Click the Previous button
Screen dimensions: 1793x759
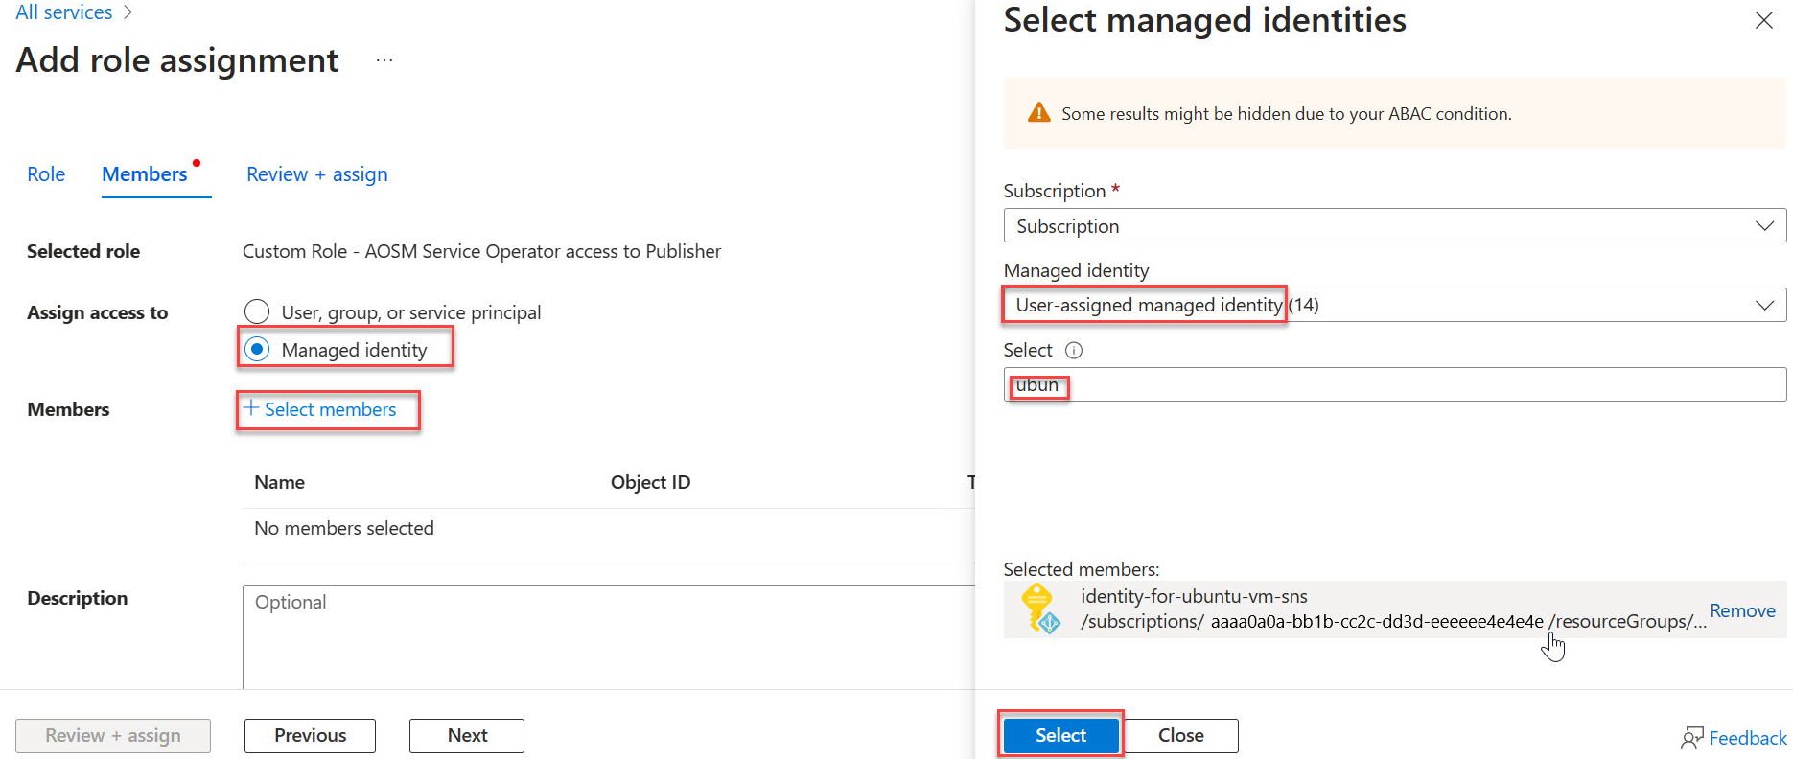(x=310, y=735)
